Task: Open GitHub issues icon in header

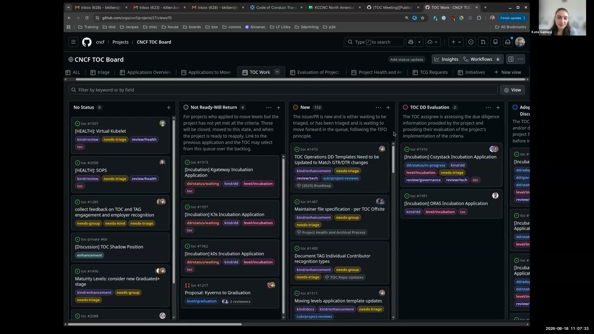Action: coord(471,42)
